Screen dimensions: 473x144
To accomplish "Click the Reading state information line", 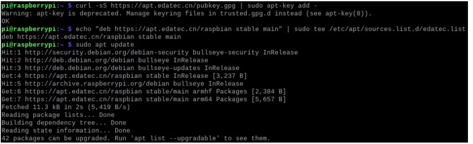I will coord(66,131).
